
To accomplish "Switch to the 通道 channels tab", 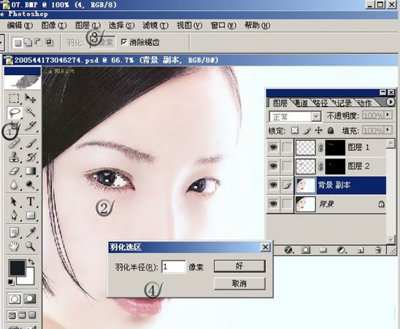I will coord(301,103).
